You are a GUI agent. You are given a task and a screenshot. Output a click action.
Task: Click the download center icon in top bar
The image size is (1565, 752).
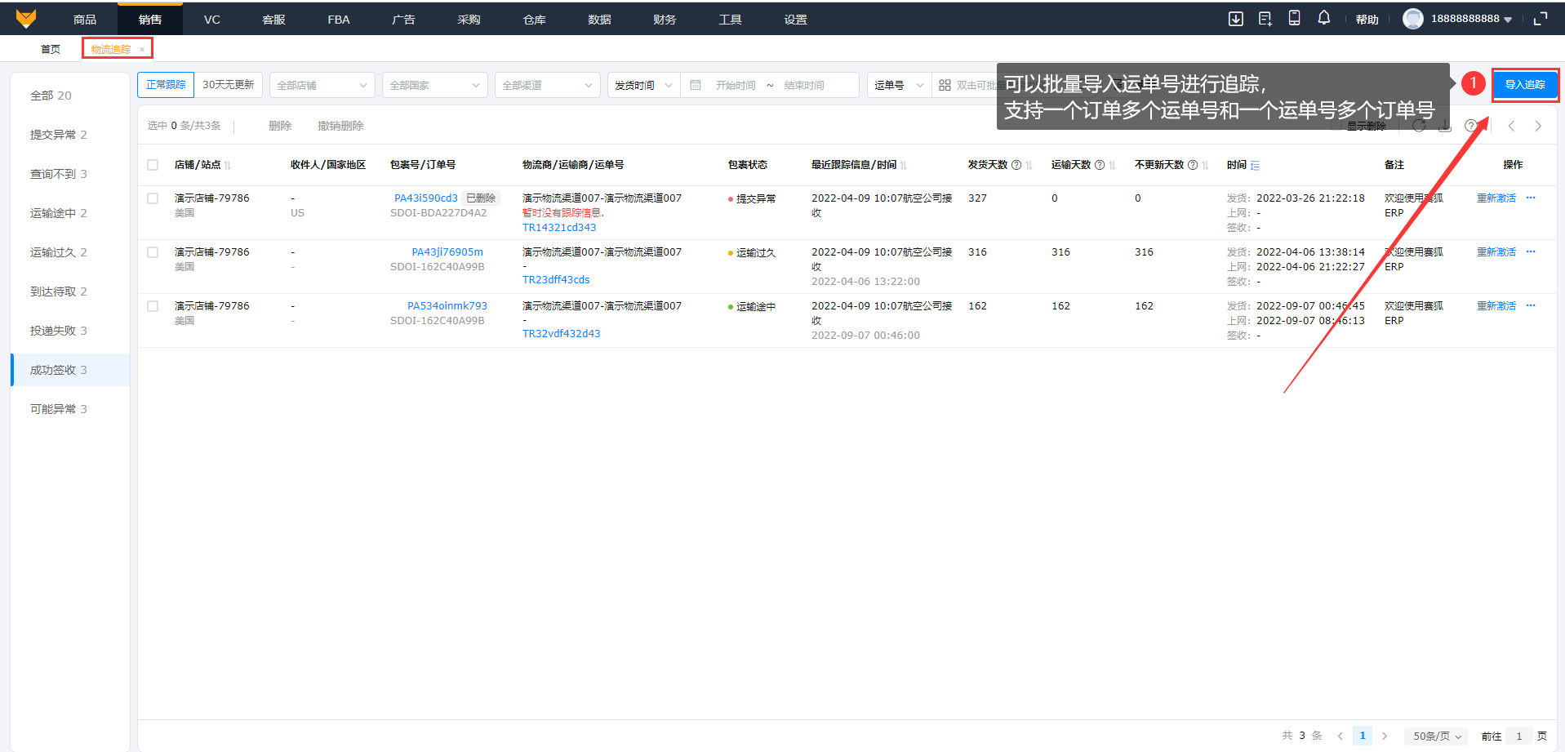(1235, 19)
